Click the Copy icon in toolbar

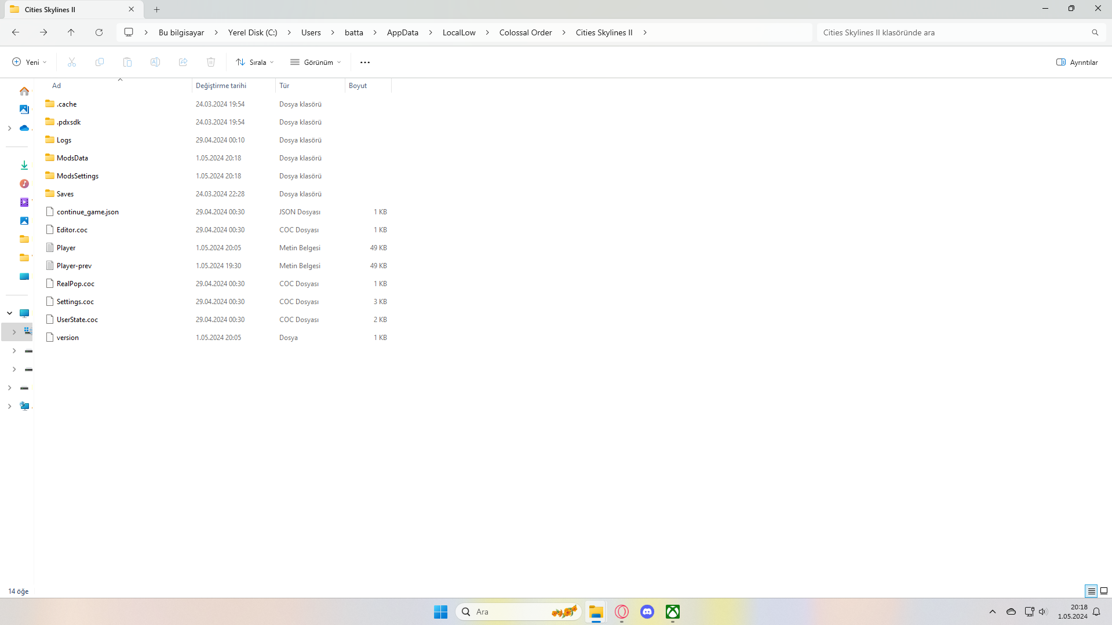coord(100,62)
